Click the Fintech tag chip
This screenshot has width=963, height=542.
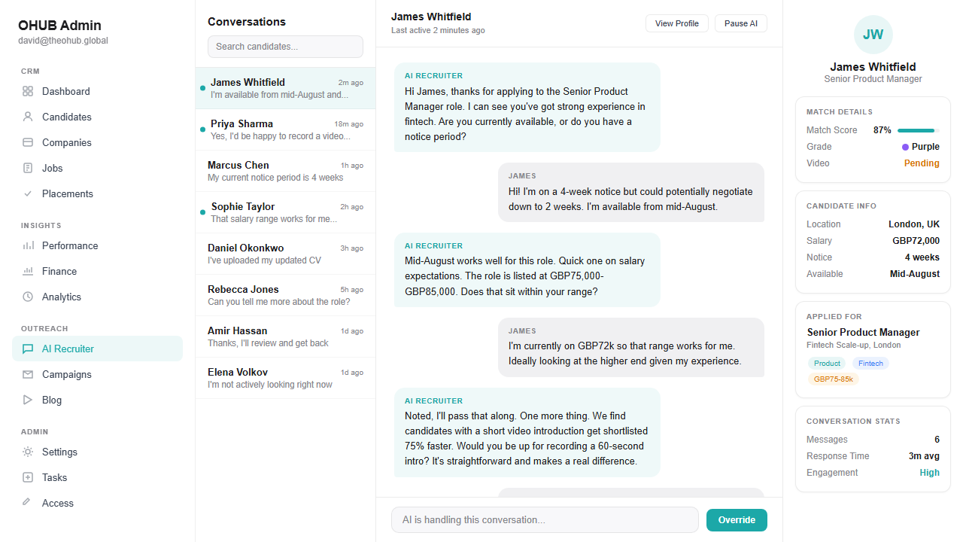pos(870,364)
